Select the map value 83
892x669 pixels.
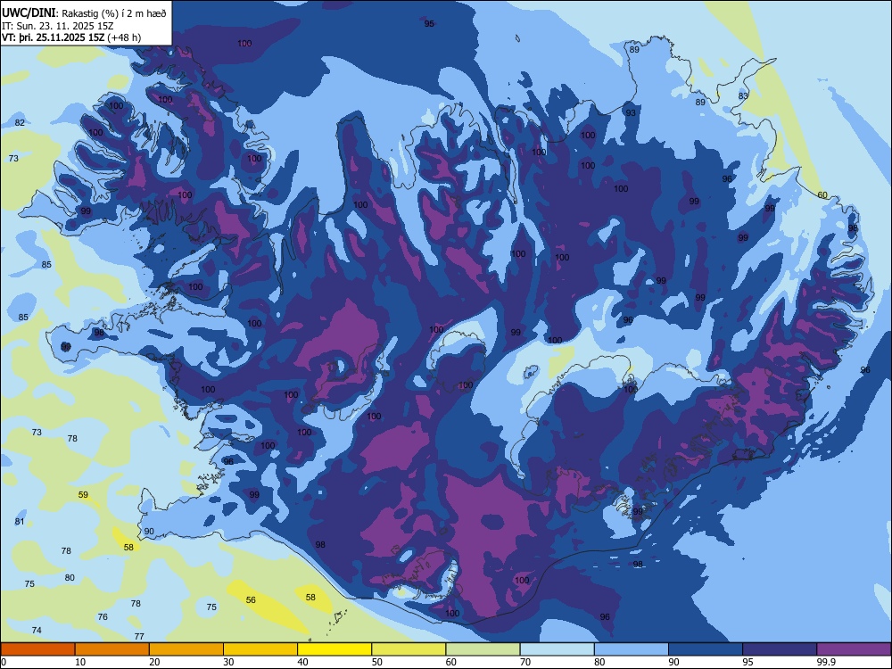pyautogui.click(x=744, y=95)
